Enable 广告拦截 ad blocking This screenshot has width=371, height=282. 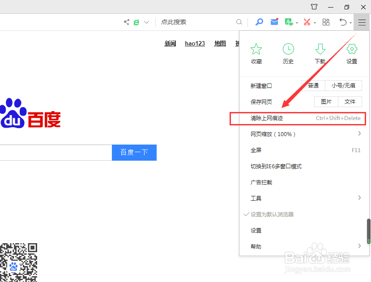point(261,182)
